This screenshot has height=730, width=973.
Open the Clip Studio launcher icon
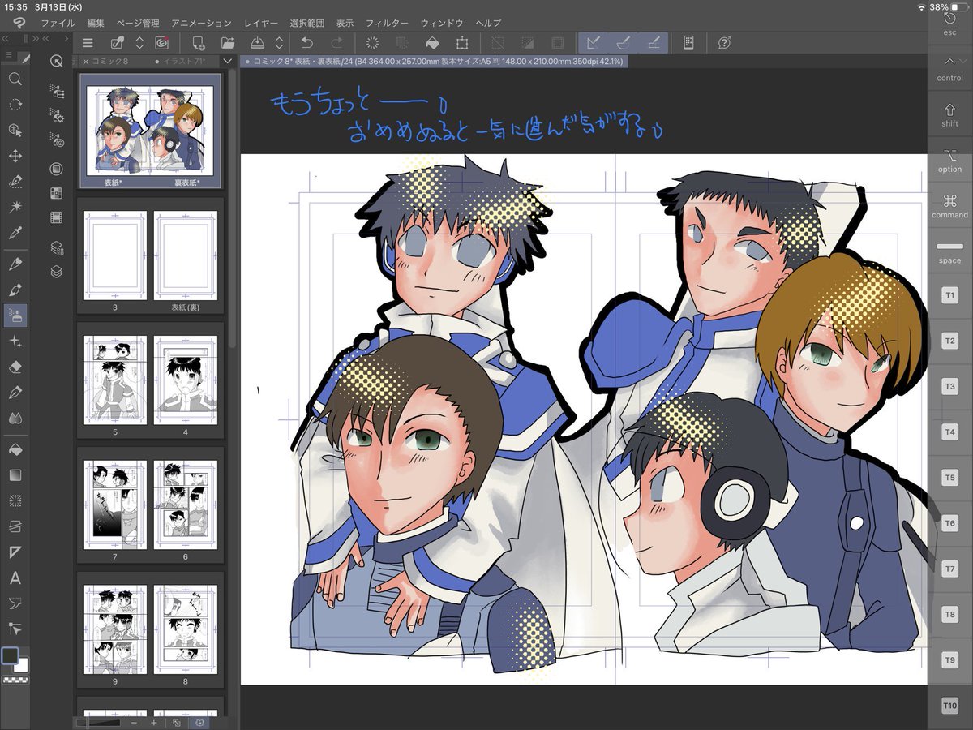161,43
